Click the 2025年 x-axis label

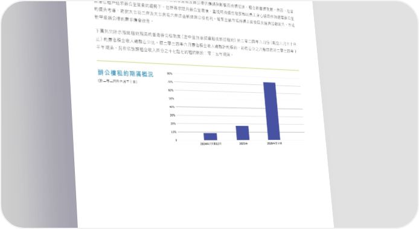243,143
